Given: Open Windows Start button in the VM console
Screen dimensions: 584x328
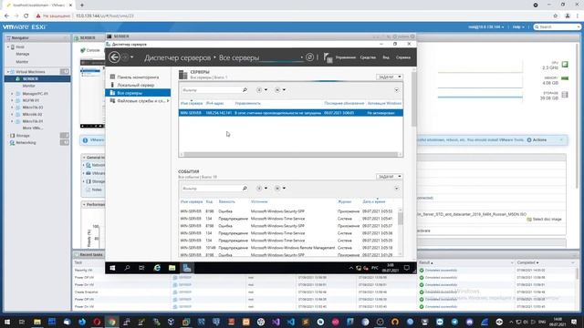Looking at the screenshot, I should click(112, 268).
